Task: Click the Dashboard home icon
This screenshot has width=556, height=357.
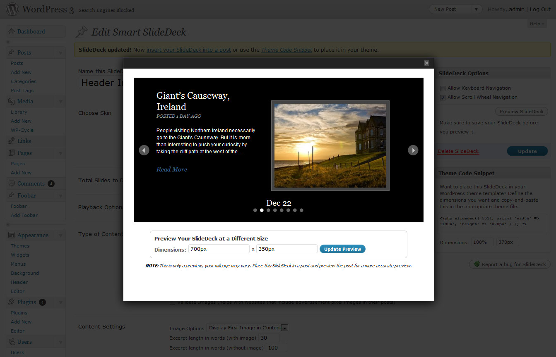Action: click(11, 31)
